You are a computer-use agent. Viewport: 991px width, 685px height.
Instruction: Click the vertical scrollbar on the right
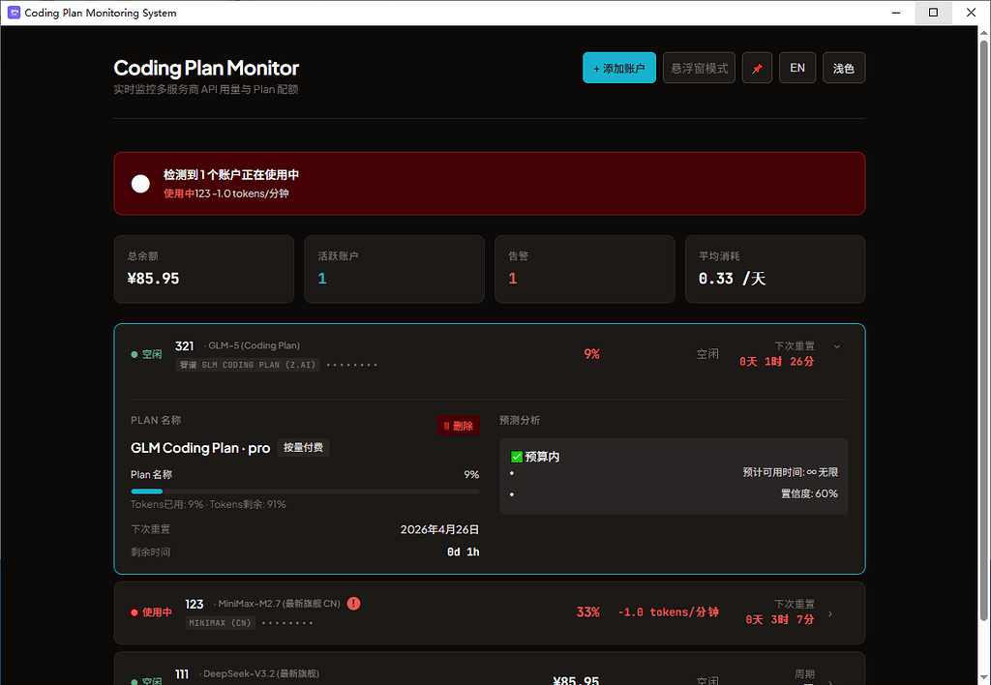click(x=984, y=329)
